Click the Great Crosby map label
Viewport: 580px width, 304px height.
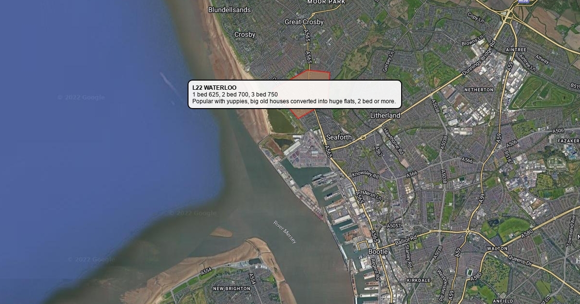[304, 22]
